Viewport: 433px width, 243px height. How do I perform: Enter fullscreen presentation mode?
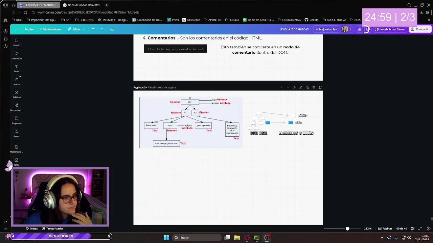[x=420, y=228]
